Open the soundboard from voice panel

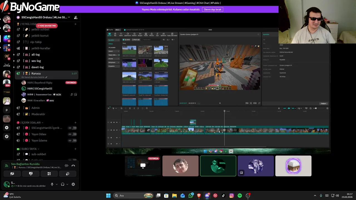68,174
